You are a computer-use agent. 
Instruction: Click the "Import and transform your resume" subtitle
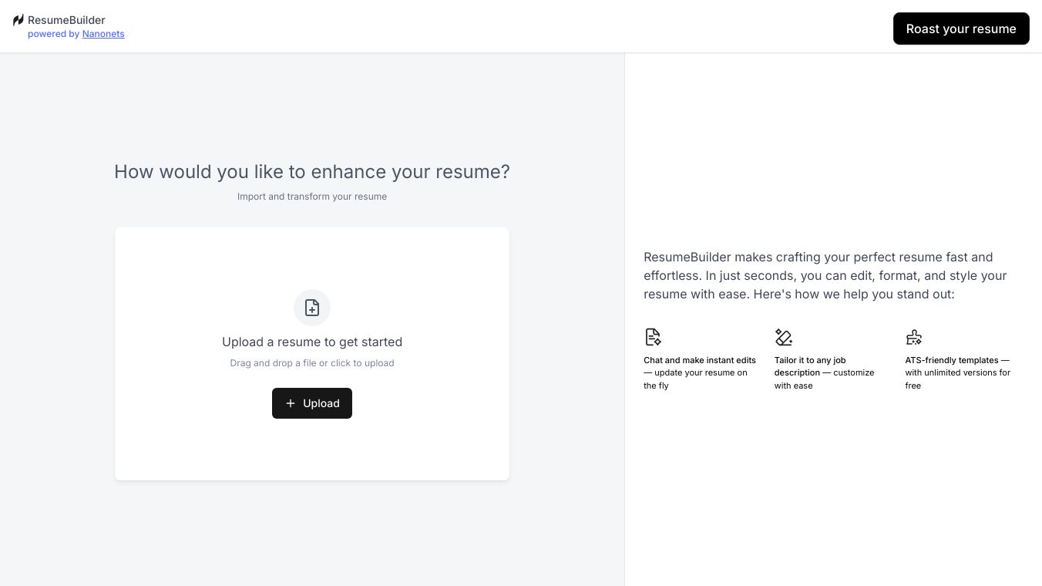pyautogui.click(x=312, y=197)
